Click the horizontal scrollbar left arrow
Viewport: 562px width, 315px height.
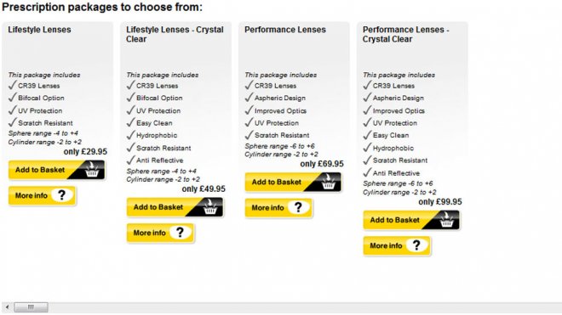point(7,307)
